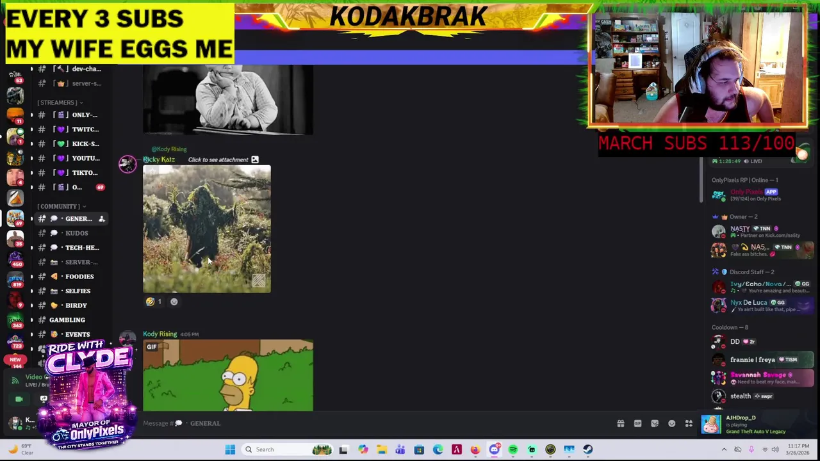This screenshot has width=820, height=461.
Task: Open server icon with 53 badge
Action: (x=15, y=78)
